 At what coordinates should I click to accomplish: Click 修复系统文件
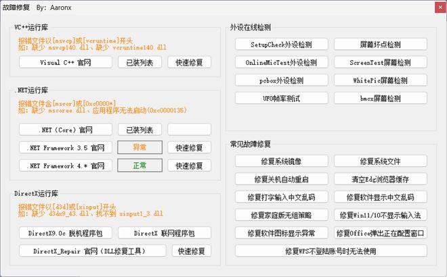tap(381, 161)
